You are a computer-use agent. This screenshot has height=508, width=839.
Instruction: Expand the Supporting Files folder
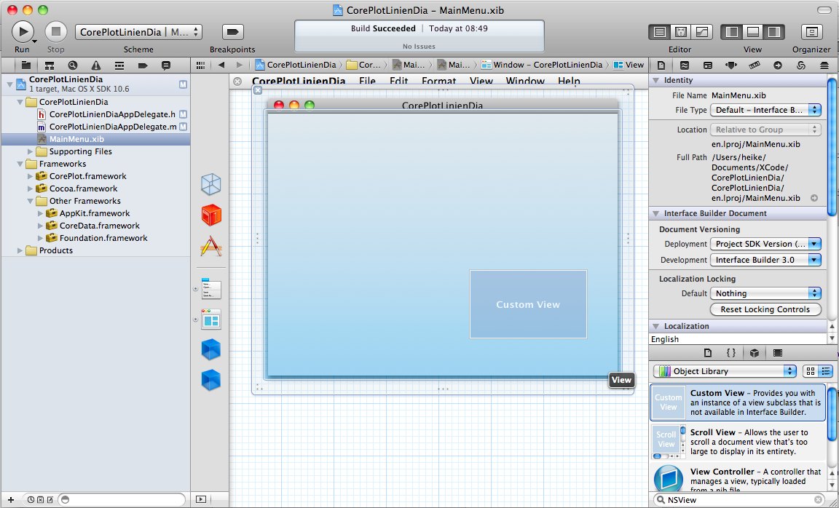click(x=31, y=151)
